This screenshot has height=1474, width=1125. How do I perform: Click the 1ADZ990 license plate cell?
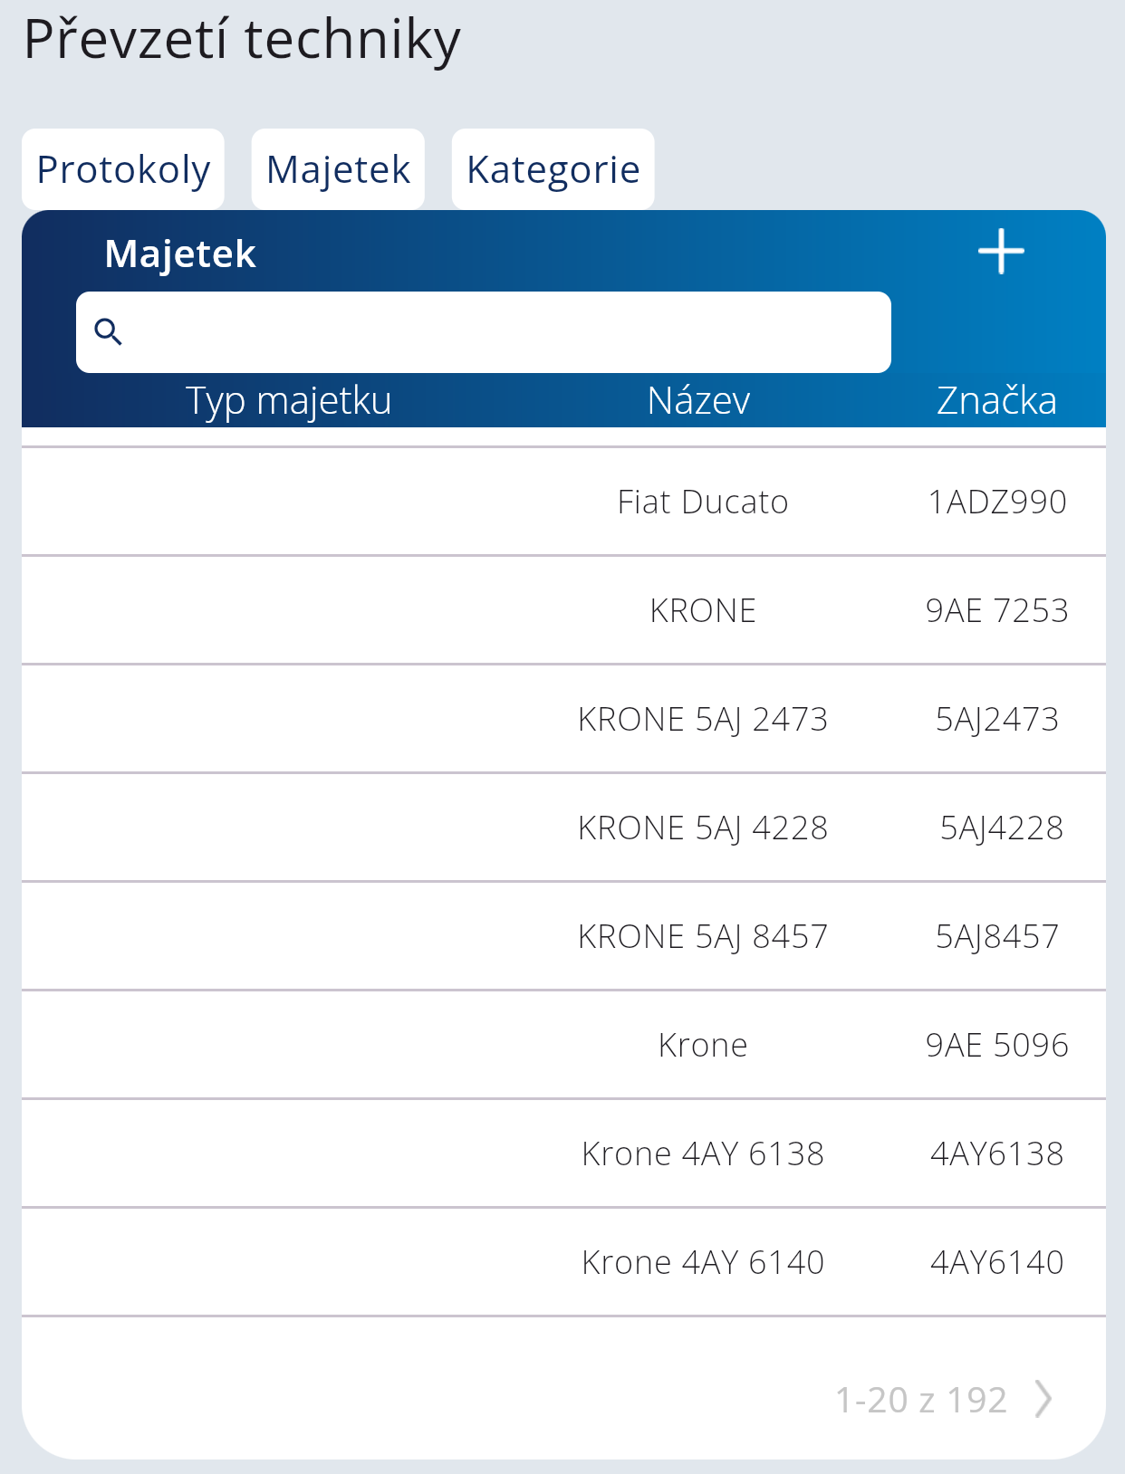pos(997,502)
